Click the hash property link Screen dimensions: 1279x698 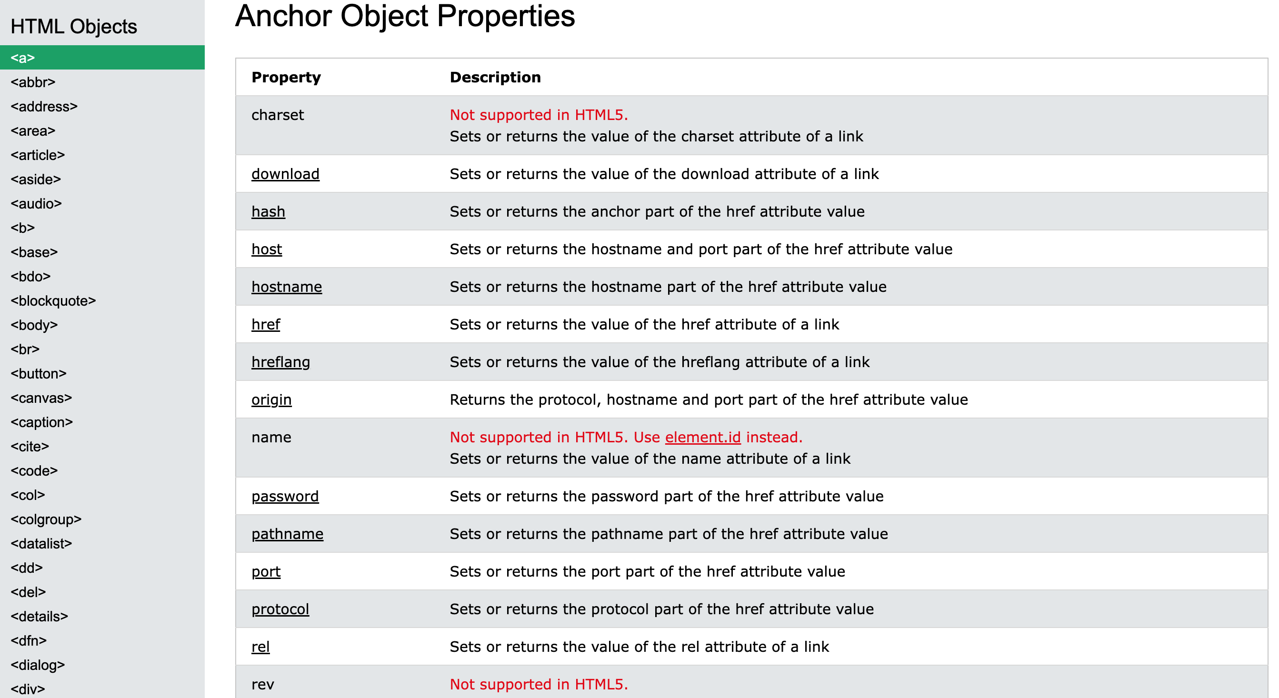[268, 211]
